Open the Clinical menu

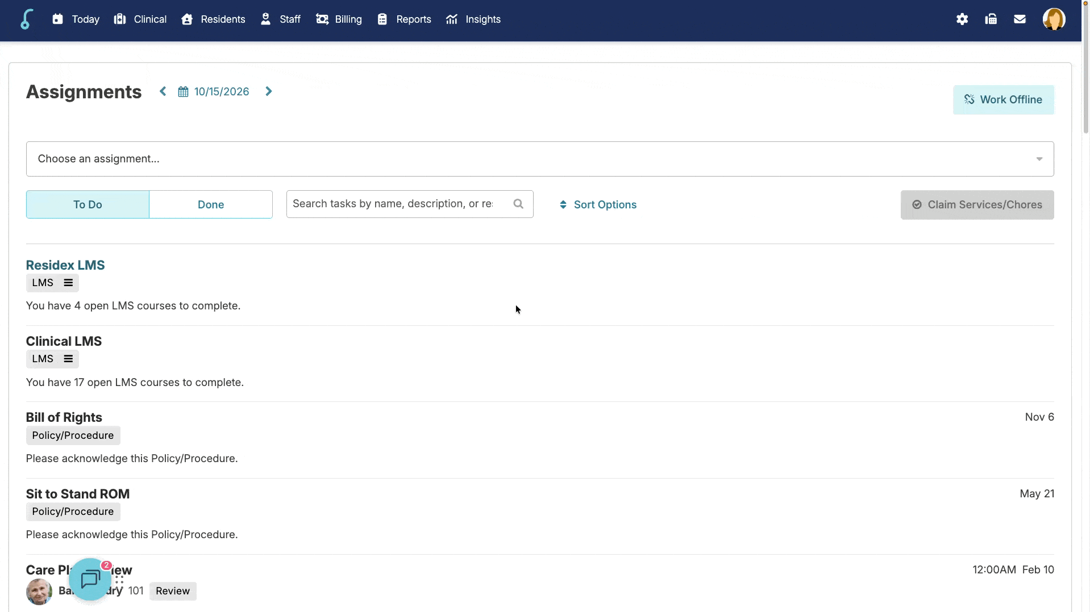coord(140,19)
